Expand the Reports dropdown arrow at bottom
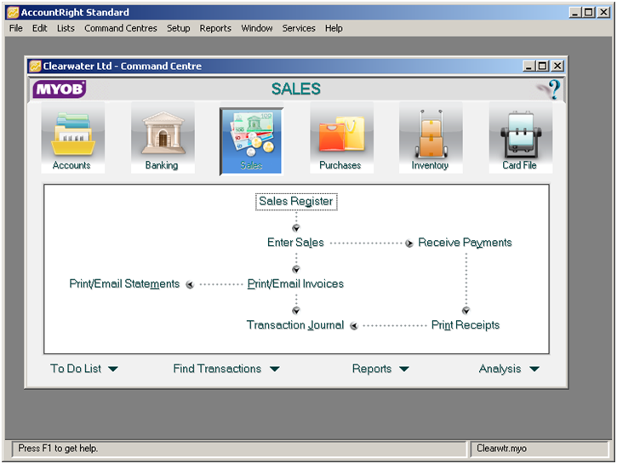 tap(404, 369)
